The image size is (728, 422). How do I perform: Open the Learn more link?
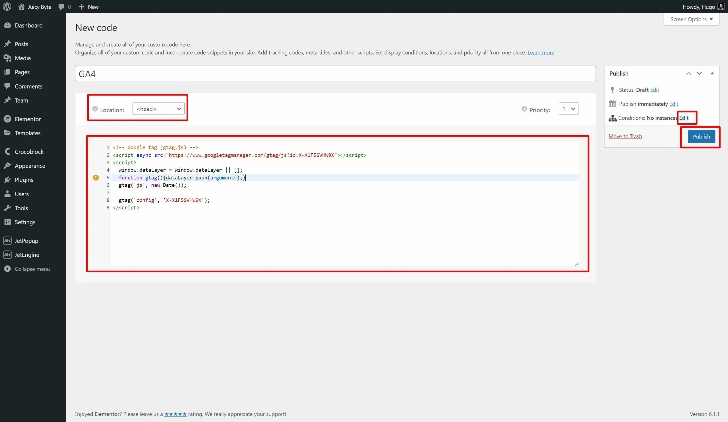click(541, 53)
